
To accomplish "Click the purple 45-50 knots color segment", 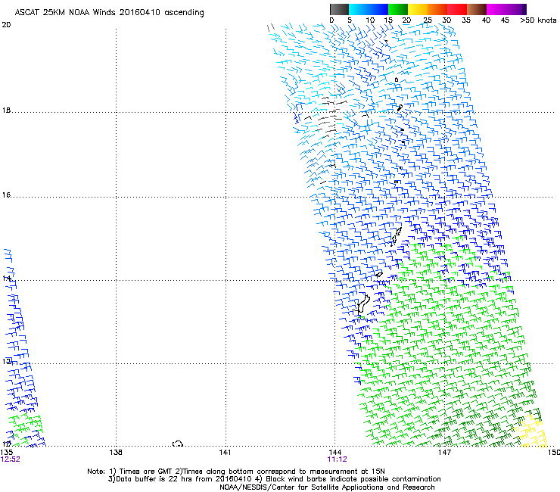I will tap(516, 9).
